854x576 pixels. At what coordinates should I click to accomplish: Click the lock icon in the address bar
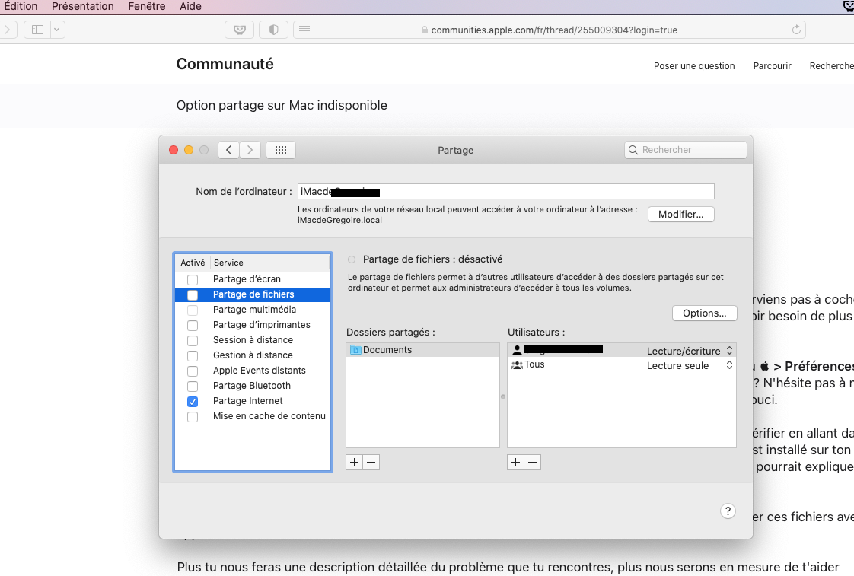tap(424, 30)
